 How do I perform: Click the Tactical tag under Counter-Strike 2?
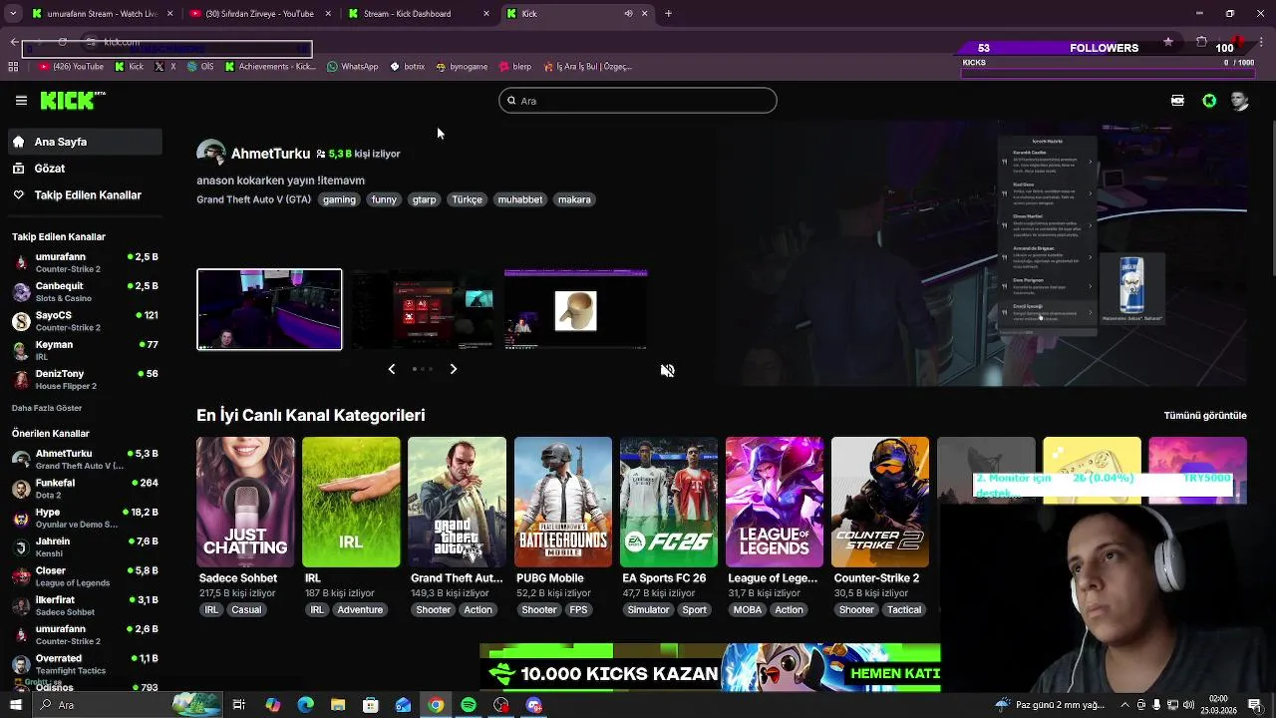904,609
